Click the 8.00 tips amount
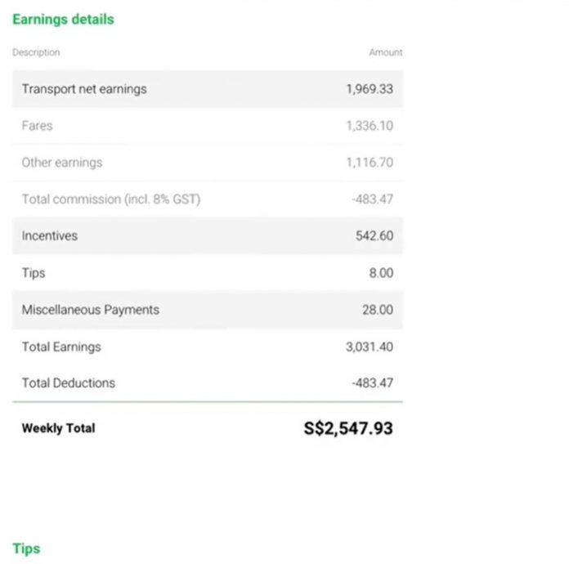The image size is (569, 564). pyautogui.click(x=381, y=273)
